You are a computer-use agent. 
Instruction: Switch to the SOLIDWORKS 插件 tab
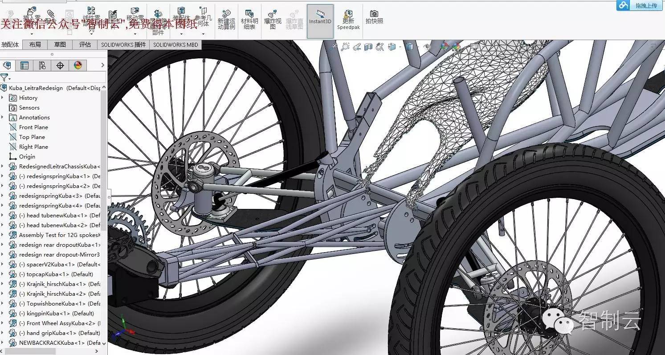tap(123, 45)
